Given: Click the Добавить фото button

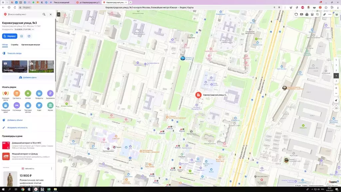Looking at the screenshot, I should (x=28, y=77).
